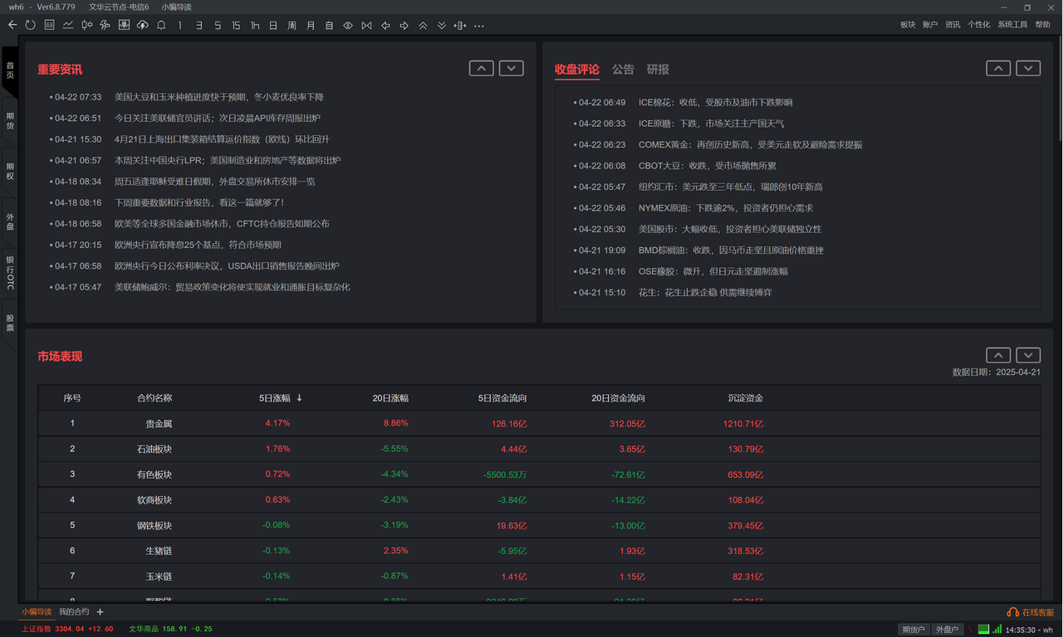This screenshot has width=1063, height=637.
Task: Open news item about 美联储鲍威尔
Action: click(232, 287)
